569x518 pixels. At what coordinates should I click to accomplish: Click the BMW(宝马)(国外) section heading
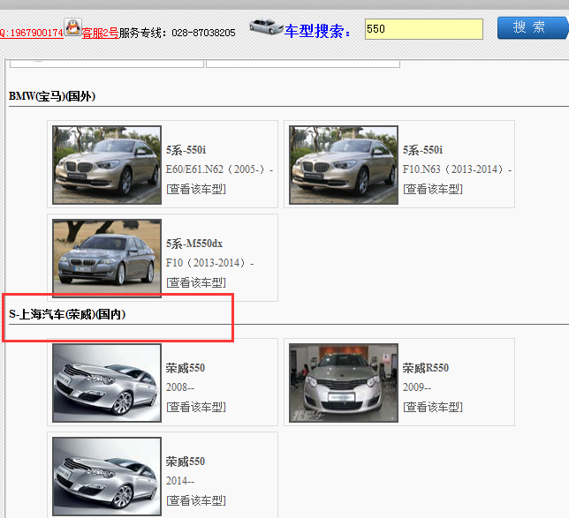coord(52,96)
